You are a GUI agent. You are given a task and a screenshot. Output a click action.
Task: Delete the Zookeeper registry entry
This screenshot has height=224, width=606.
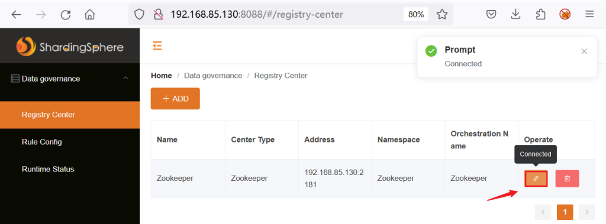[567, 178]
